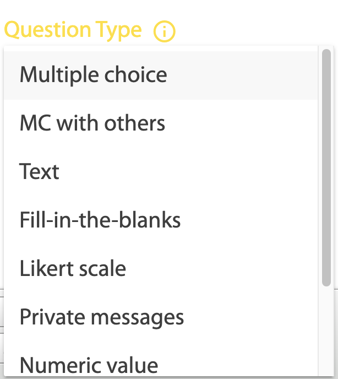This screenshot has width=338, height=379.
Task: Choose the MC with others option
Action: coord(161,123)
